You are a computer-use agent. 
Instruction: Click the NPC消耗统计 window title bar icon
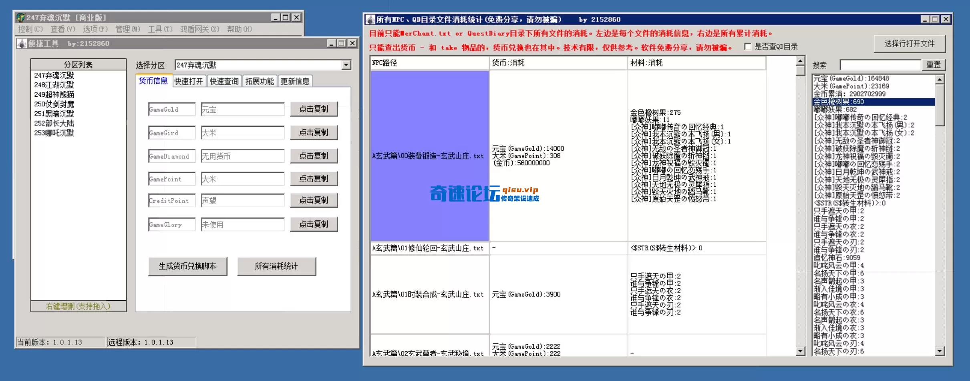click(369, 19)
